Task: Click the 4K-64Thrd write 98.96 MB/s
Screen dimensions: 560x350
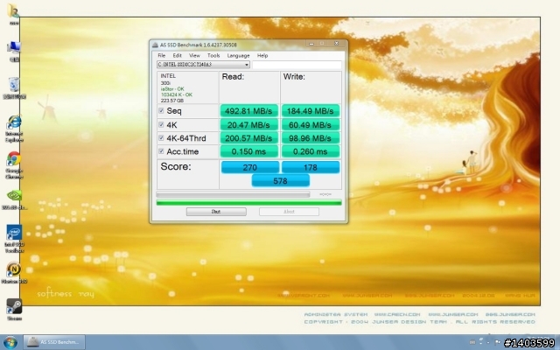Action: point(311,138)
